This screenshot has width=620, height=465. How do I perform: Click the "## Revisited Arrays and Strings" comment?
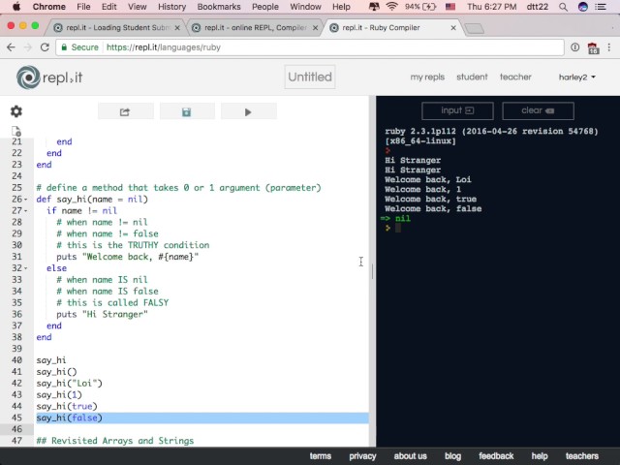pyautogui.click(x=115, y=441)
